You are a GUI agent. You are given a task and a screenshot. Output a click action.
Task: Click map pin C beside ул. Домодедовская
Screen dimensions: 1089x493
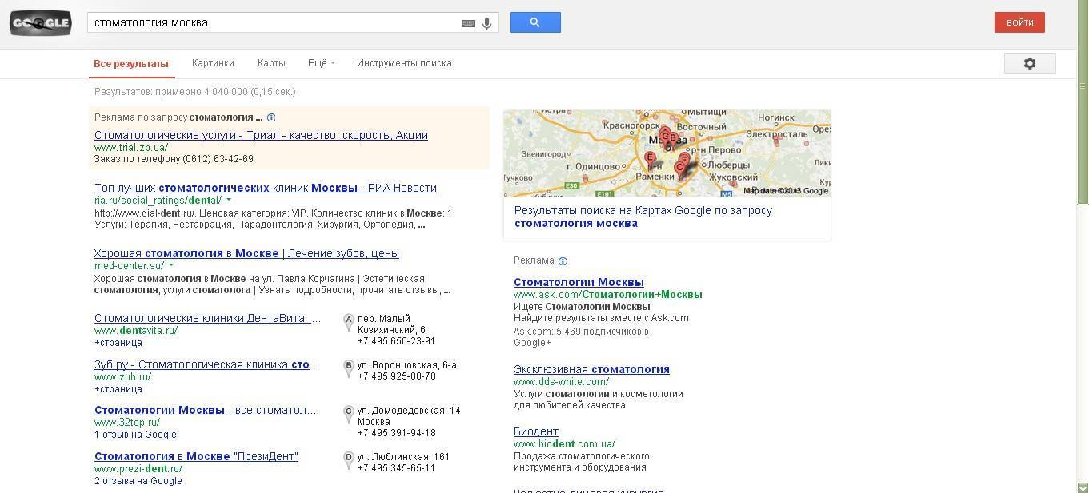(x=348, y=415)
